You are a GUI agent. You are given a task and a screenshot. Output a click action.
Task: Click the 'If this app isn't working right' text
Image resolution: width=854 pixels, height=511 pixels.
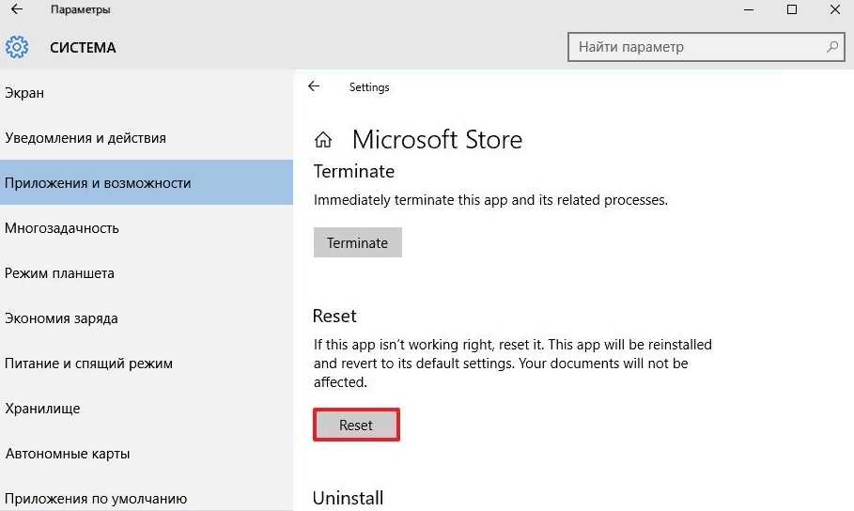tap(513, 364)
